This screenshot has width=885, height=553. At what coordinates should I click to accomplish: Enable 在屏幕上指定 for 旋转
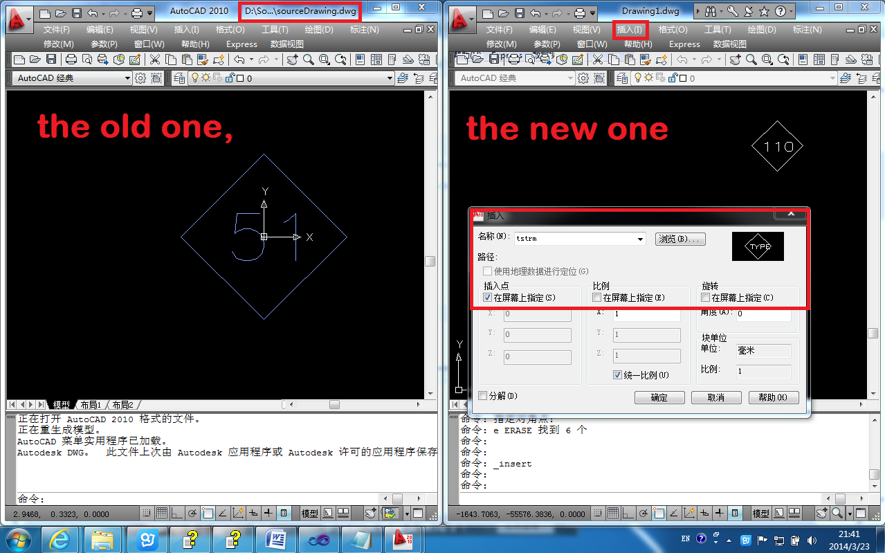[705, 297]
